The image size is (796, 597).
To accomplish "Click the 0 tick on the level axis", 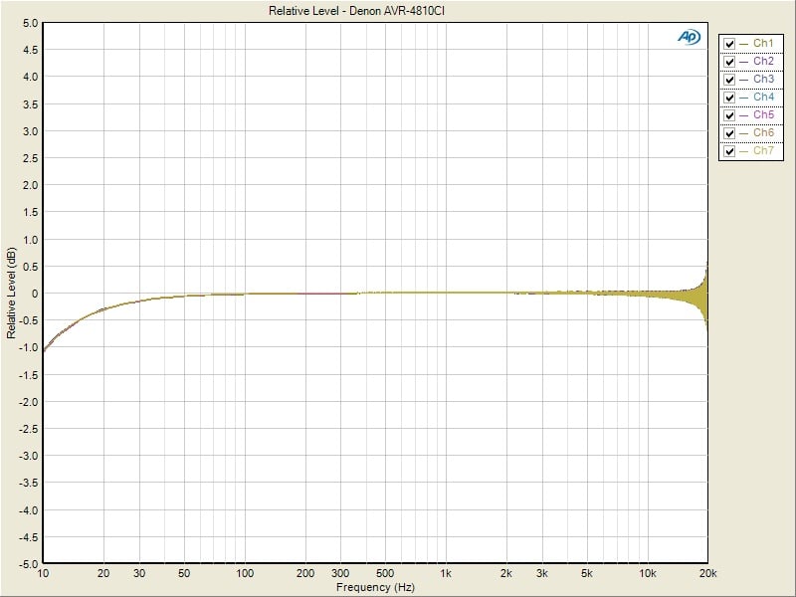I will pyautogui.click(x=35, y=294).
